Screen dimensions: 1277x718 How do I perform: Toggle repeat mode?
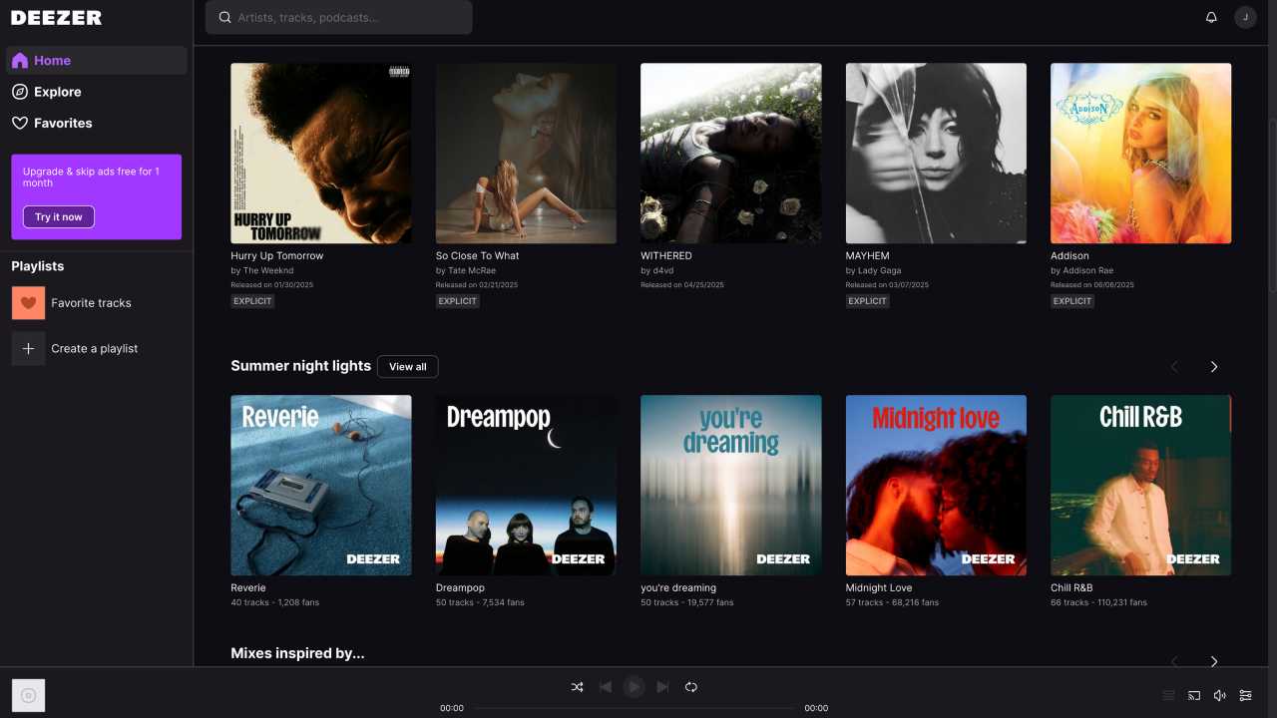(691, 686)
